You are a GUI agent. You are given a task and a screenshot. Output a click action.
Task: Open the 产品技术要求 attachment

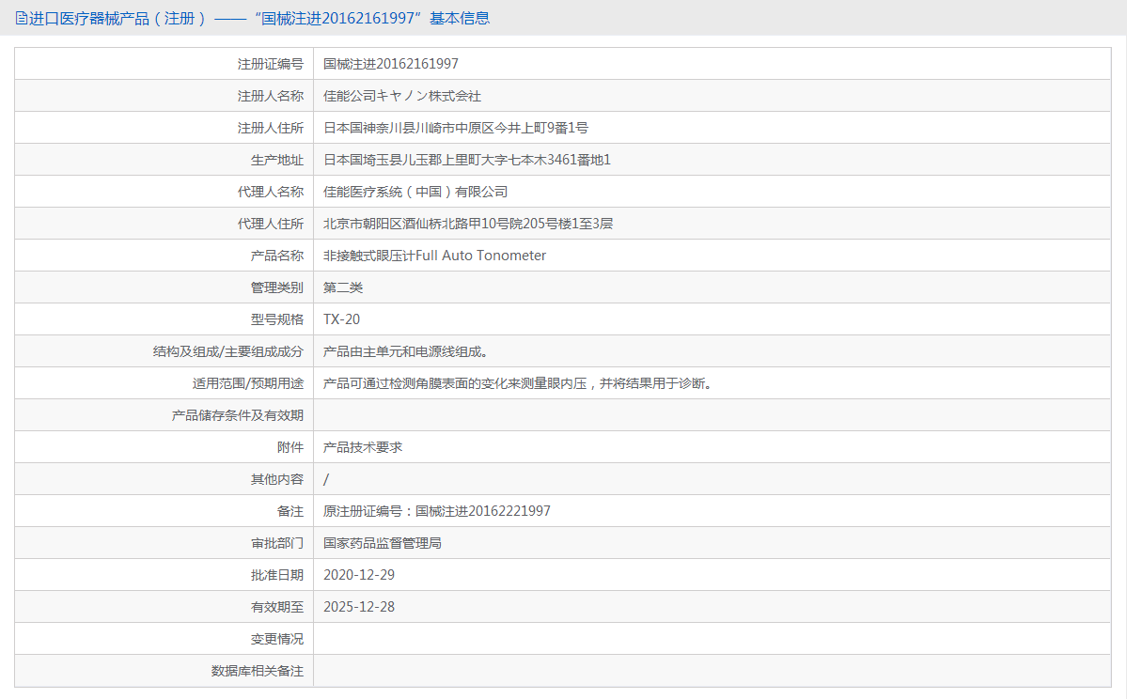coord(362,447)
